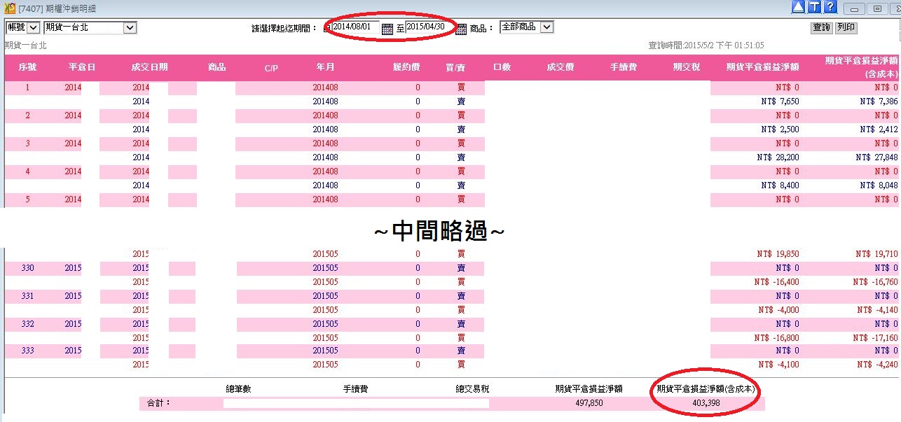This screenshot has height=422, width=901.
Task: Click the start date field 2014/08/01
Action: (355, 27)
